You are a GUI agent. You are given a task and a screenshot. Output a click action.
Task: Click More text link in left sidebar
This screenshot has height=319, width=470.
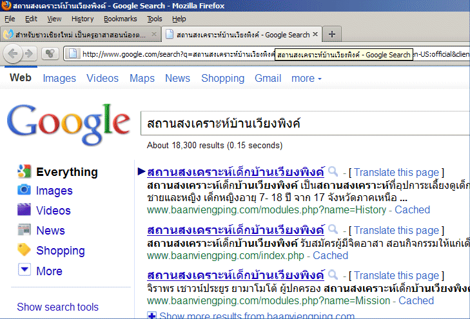click(x=49, y=271)
